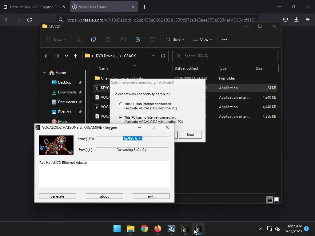
Task: Open Desktop in navigation pane
Action: 65,82
